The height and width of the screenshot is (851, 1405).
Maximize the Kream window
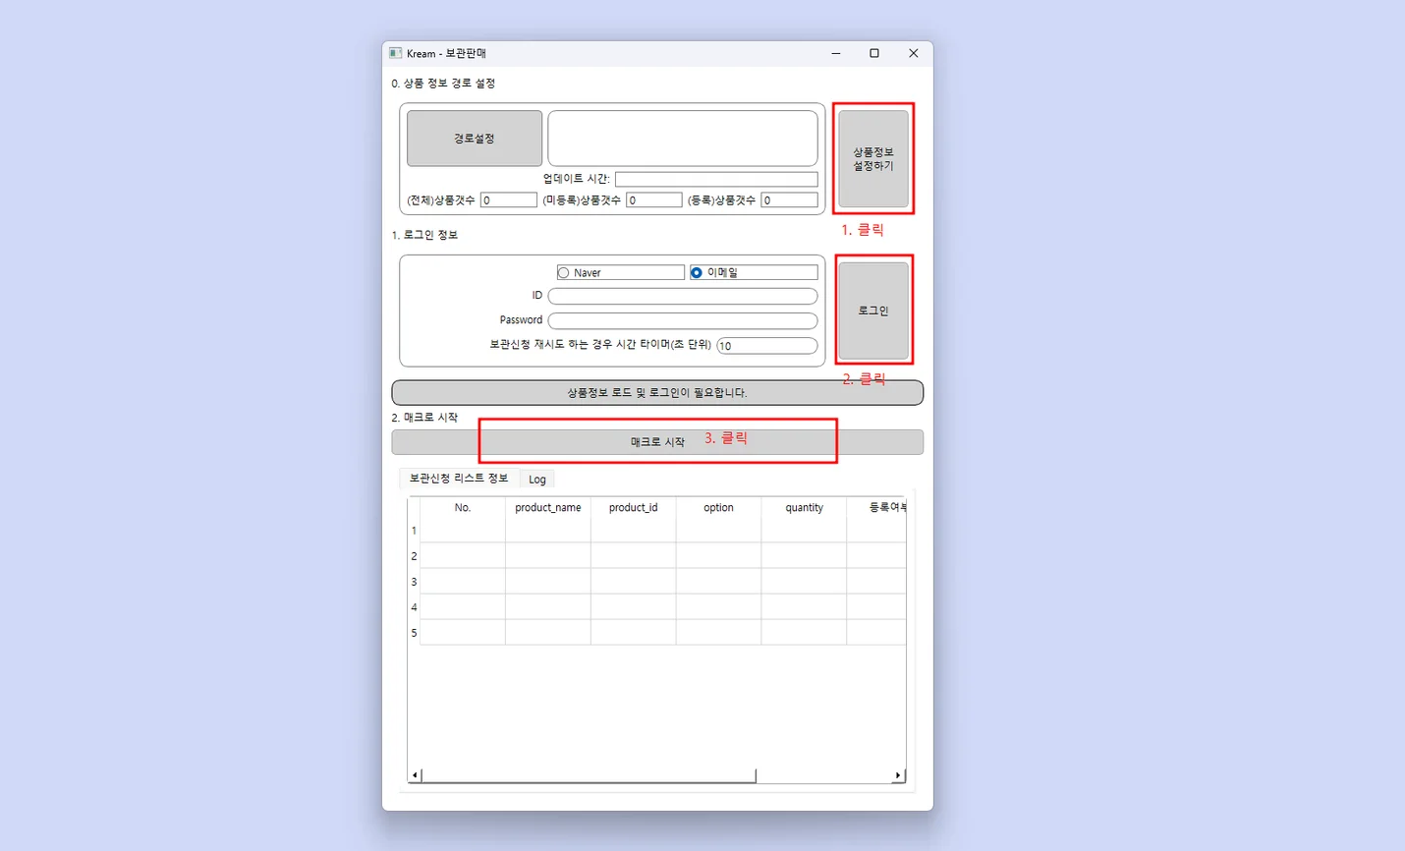(874, 53)
